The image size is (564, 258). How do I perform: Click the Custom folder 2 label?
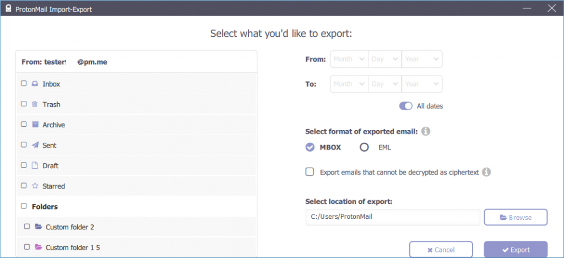point(70,227)
